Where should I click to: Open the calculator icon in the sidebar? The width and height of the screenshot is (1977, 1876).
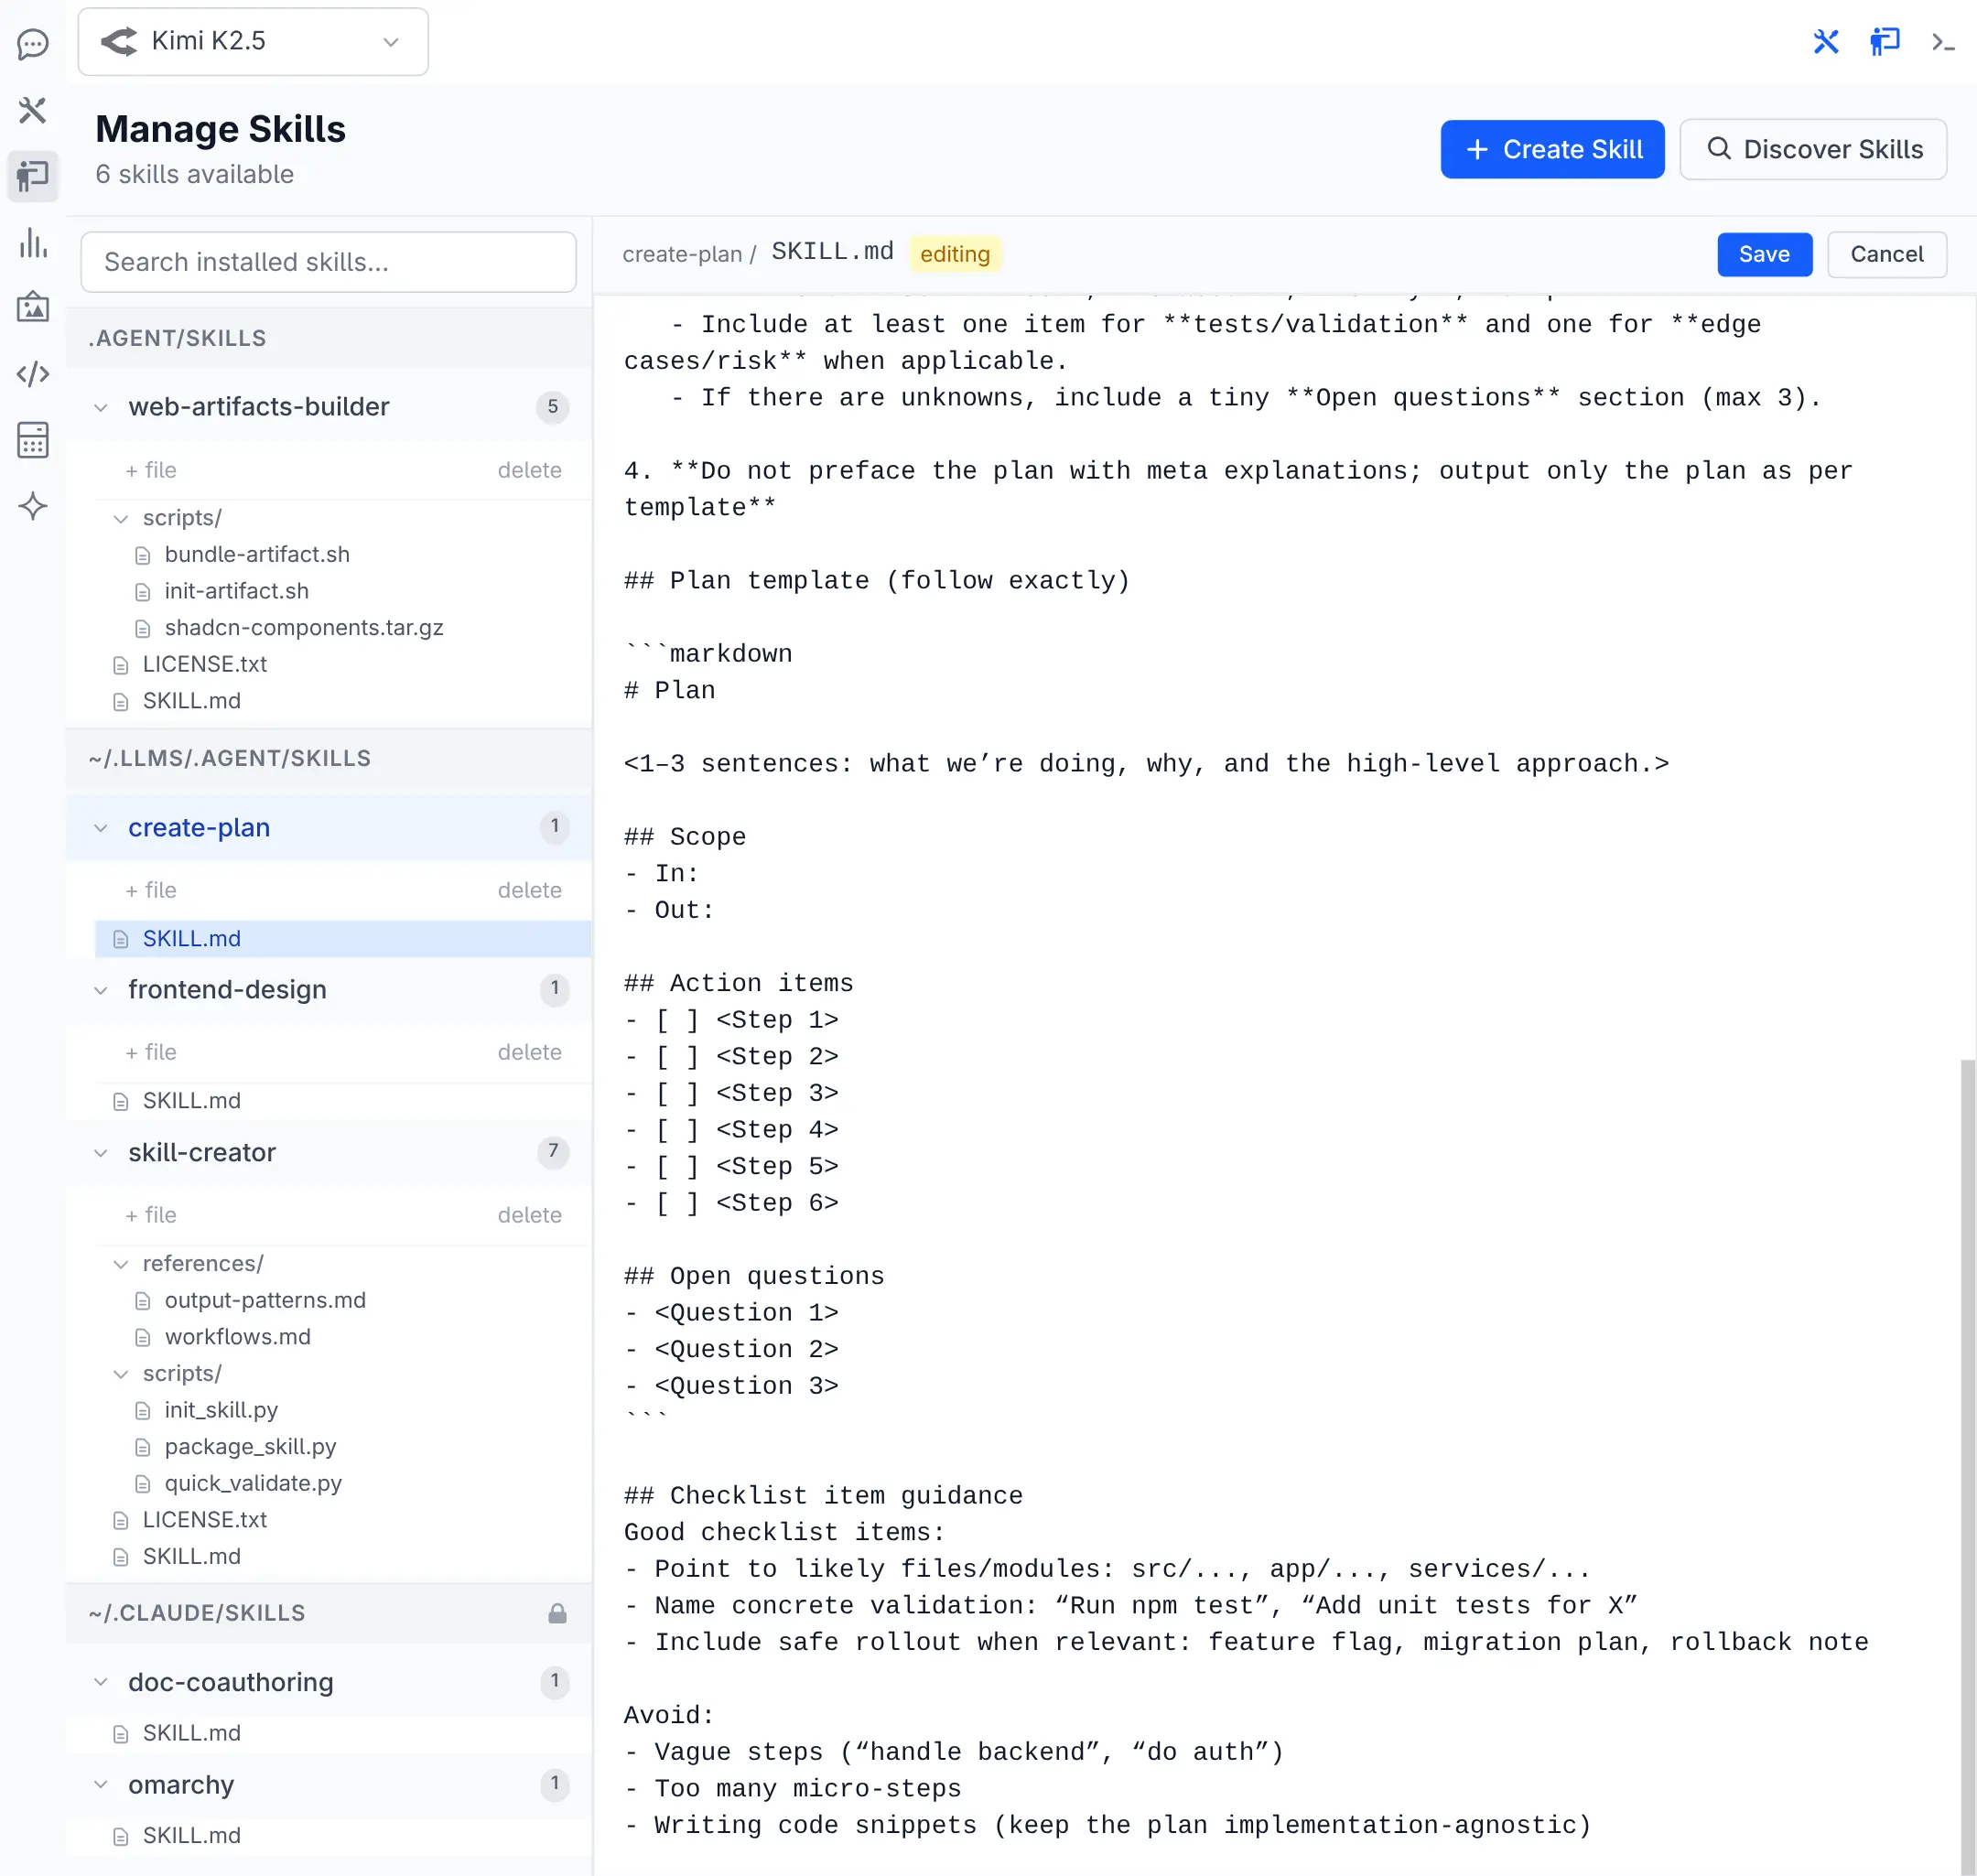tap(33, 440)
